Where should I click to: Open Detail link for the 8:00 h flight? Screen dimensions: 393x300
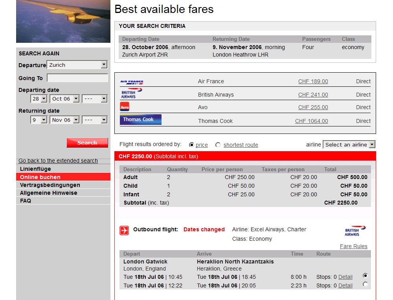345,277
